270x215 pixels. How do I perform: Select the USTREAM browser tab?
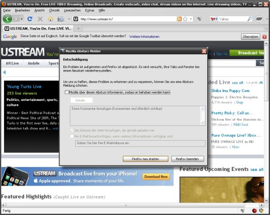click(38, 28)
